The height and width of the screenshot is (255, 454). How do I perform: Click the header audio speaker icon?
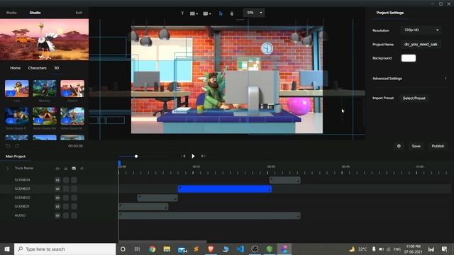point(82,169)
